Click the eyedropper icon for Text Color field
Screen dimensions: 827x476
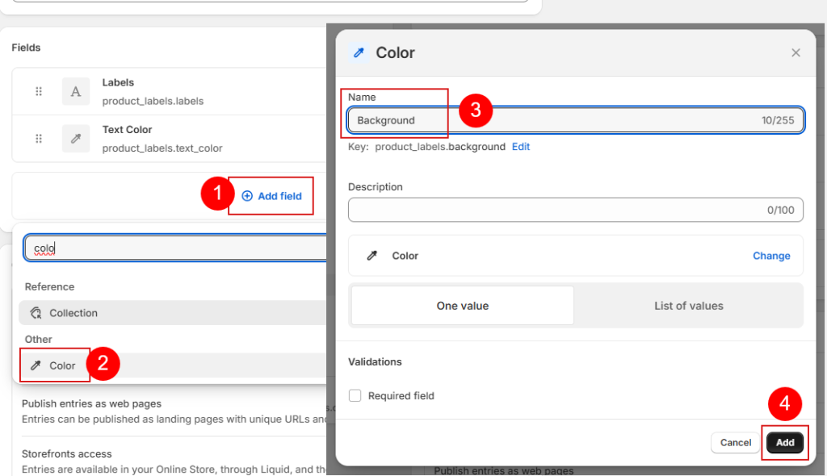point(76,139)
